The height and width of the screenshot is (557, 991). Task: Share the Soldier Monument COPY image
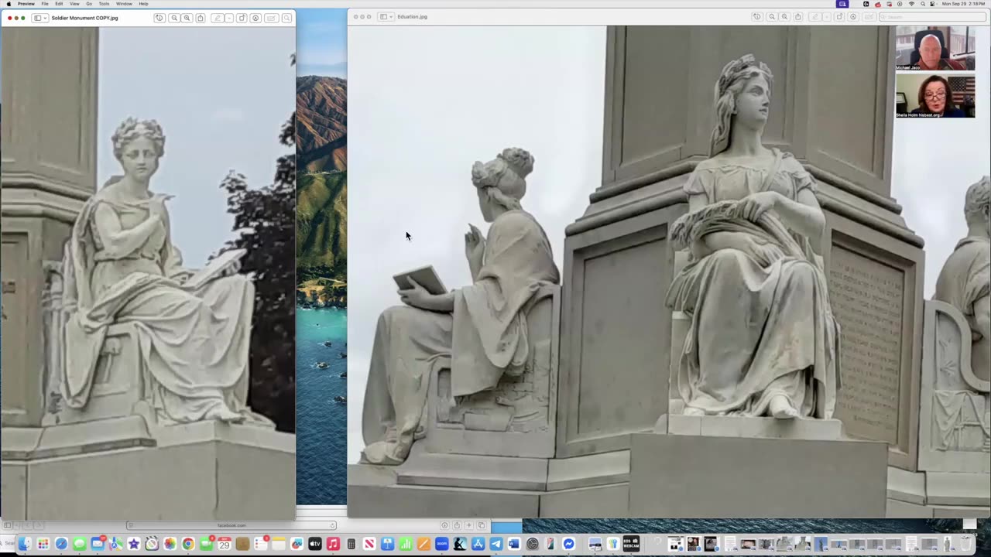pyautogui.click(x=201, y=18)
